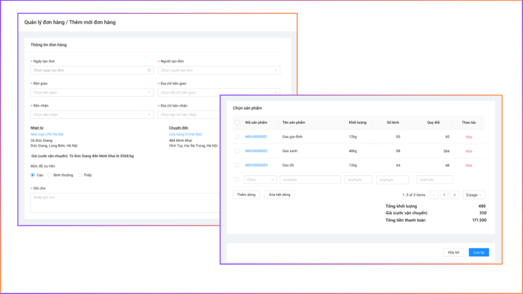Click the Gas đỏ product name cell

288,165
